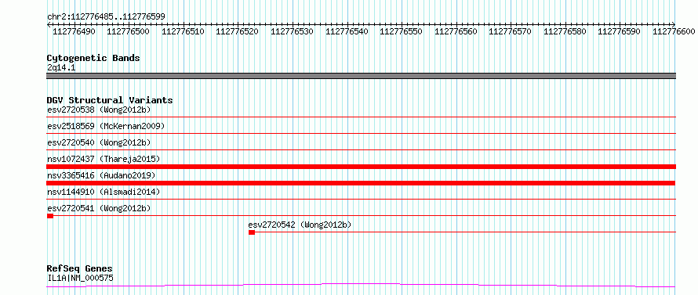Click ruler position 112776580
The image size is (698, 295).
pos(565,31)
